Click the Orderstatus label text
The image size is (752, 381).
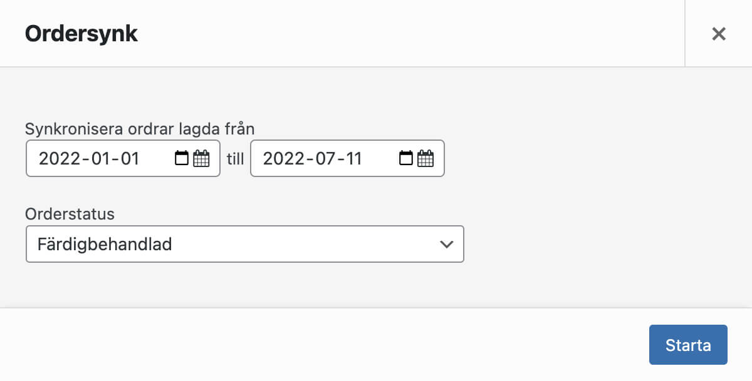pyautogui.click(x=70, y=214)
